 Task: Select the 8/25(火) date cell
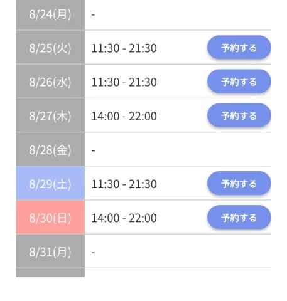click(x=50, y=48)
